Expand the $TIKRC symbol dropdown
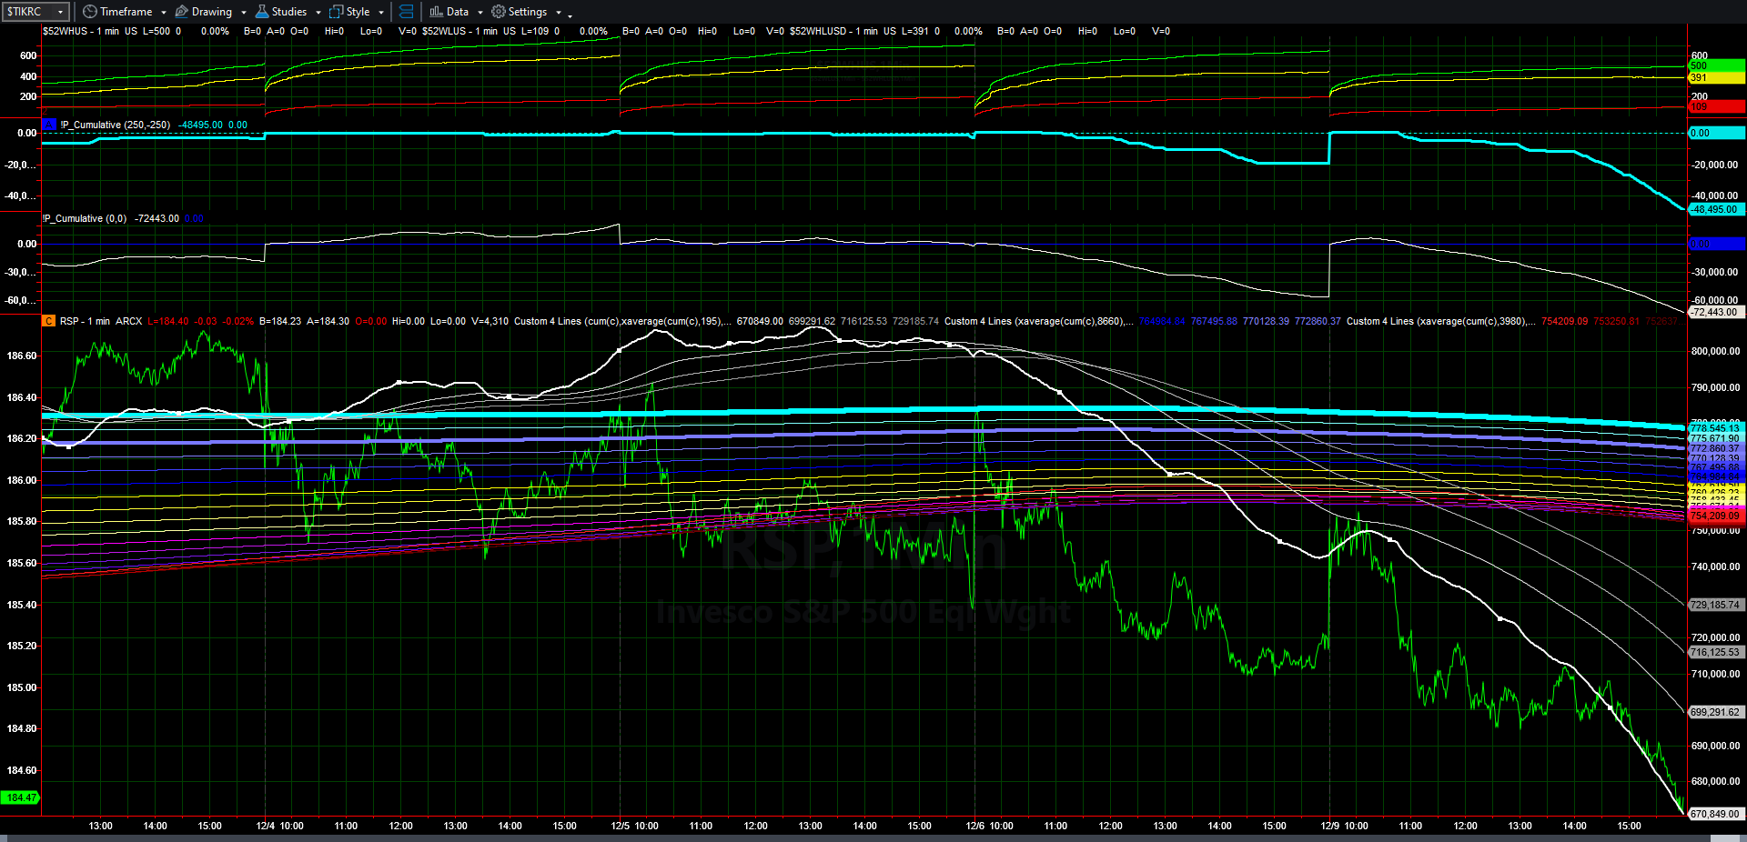Viewport: 1747px width, 842px height. coord(60,12)
